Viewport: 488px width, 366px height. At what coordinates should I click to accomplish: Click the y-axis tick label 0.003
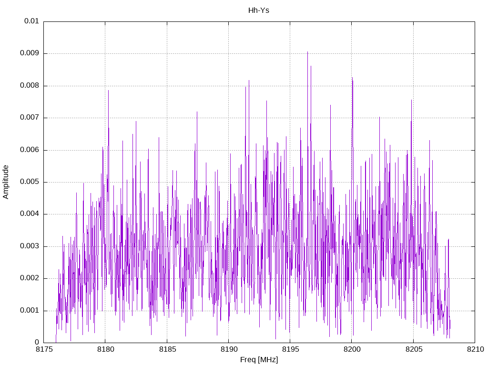click(x=30, y=246)
